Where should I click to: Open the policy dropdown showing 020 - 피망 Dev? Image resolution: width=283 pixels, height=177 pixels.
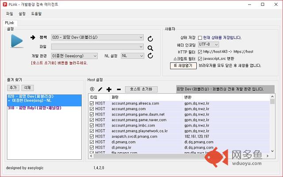[x=97, y=37]
